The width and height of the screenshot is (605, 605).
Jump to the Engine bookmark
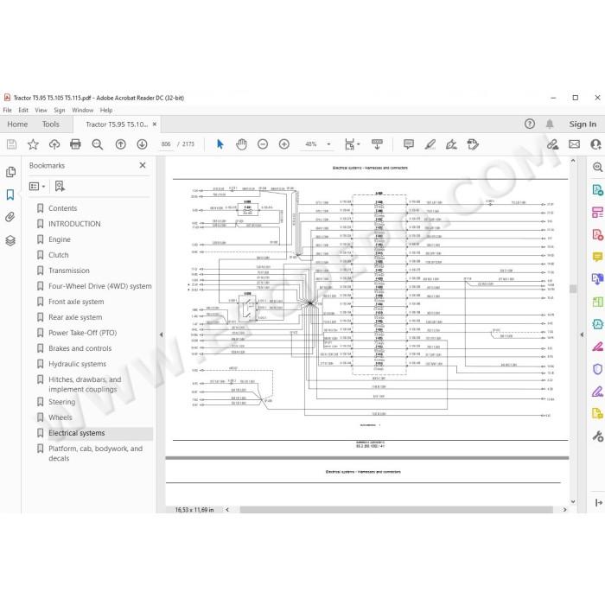(x=60, y=239)
